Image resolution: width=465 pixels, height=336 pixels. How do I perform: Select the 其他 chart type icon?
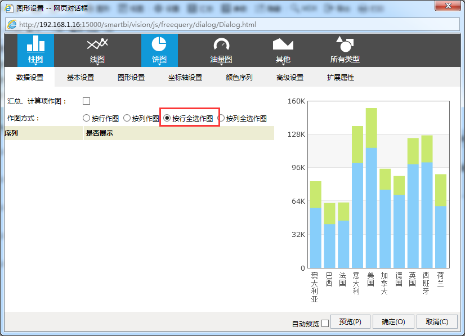(x=283, y=50)
